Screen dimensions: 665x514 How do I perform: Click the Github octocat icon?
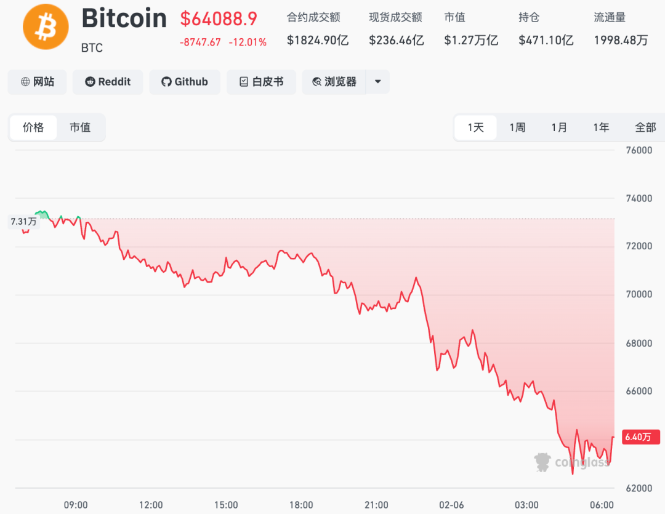(166, 82)
